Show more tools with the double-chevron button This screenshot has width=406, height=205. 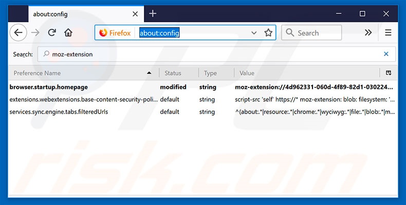click(368, 32)
